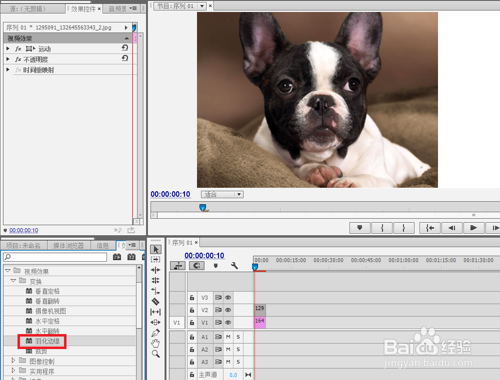Click the timeline ruler playhead
This screenshot has height=380, width=500.
click(x=255, y=267)
